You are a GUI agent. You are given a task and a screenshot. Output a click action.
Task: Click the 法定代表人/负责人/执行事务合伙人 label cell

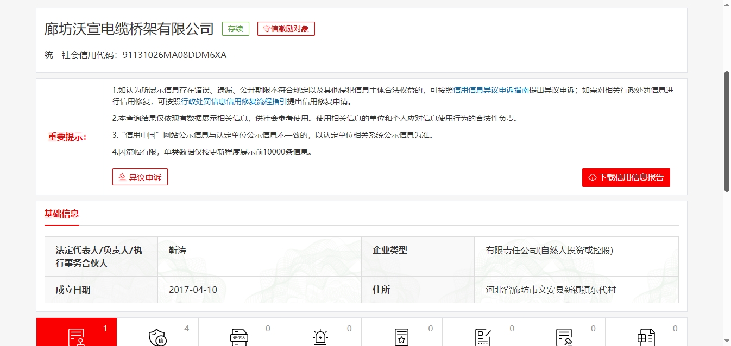pyautogui.click(x=102, y=257)
